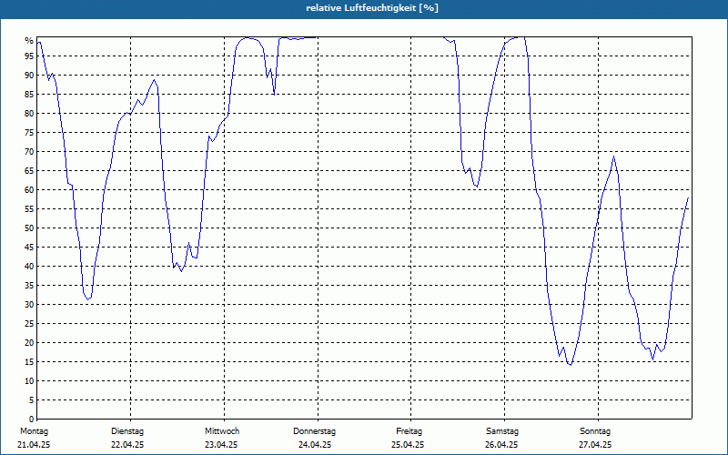
Task: Click the 20 y-axis value
Action: click(x=29, y=343)
